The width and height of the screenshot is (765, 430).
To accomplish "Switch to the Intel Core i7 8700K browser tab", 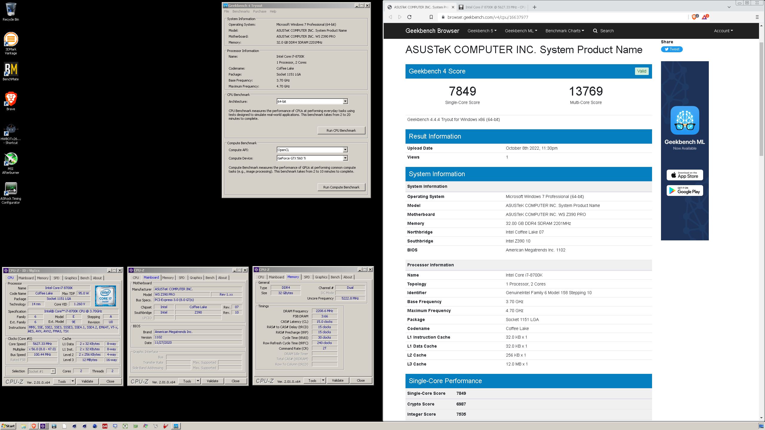I will (493, 7).
